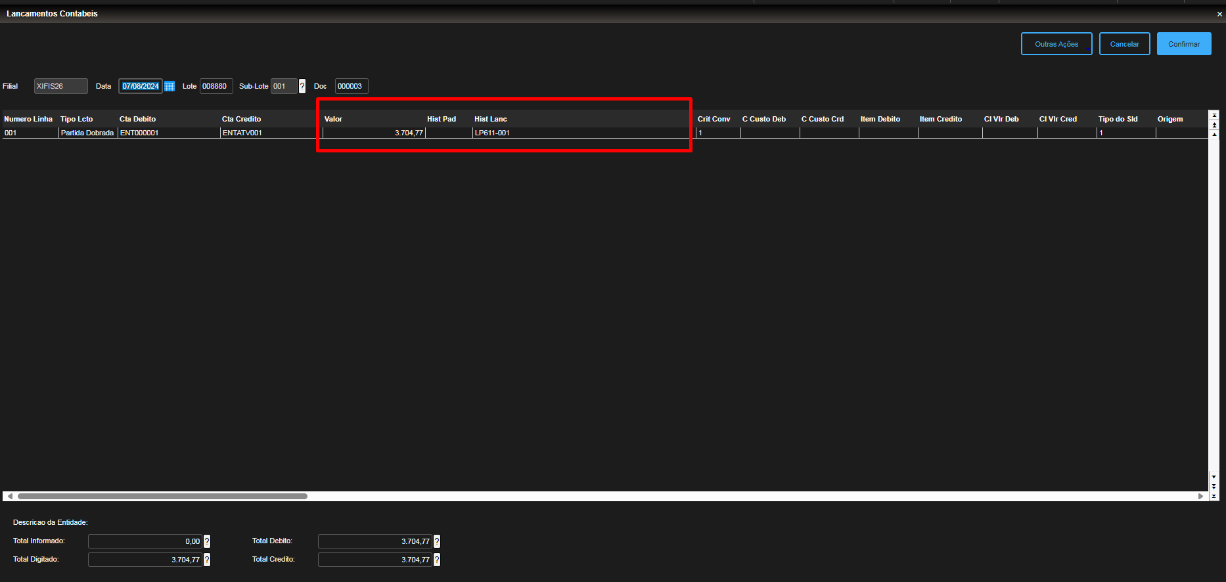This screenshot has width=1226, height=582.
Task: Move down one grid row with single down arrow
Action: (x=1214, y=477)
